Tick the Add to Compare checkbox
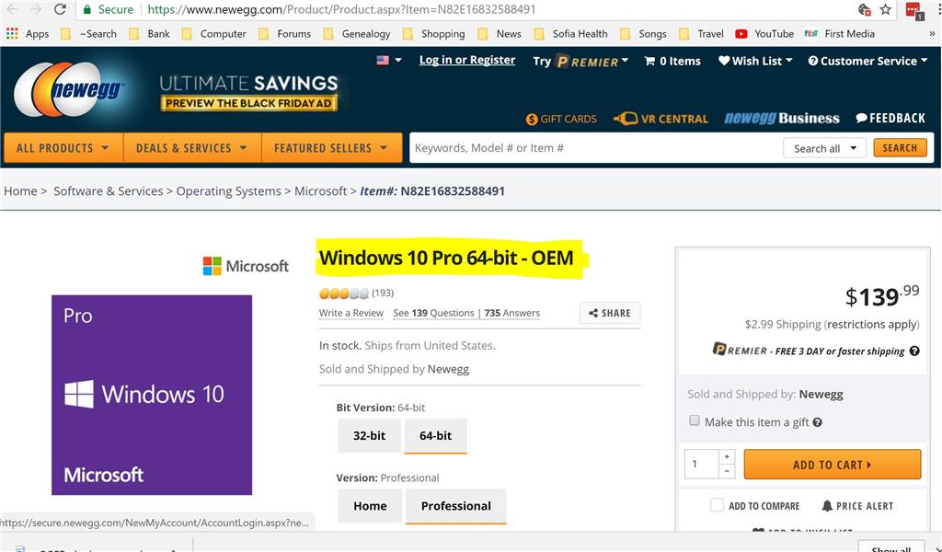 point(717,505)
